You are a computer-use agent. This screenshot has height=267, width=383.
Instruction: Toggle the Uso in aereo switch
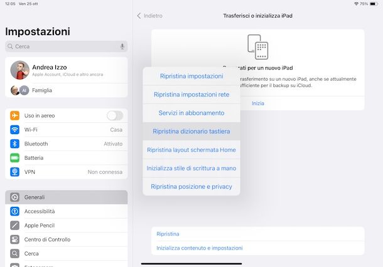(115, 115)
